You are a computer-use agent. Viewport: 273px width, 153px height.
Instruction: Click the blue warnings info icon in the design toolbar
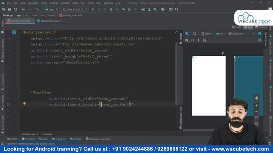click(x=260, y=34)
